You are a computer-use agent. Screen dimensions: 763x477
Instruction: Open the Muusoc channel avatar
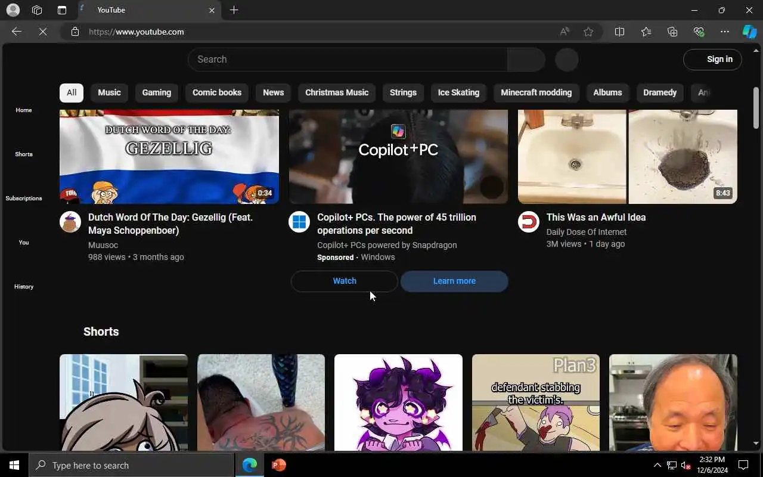coord(70,222)
